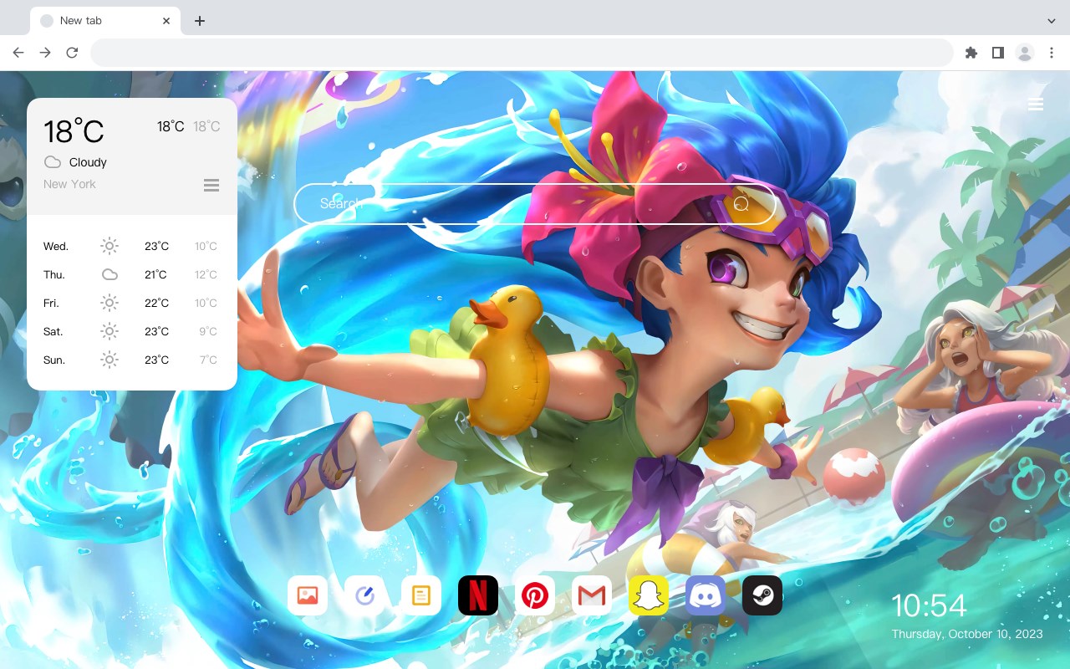Click the Cloudy condition text
The width and height of the screenshot is (1070, 669).
click(x=88, y=162)
